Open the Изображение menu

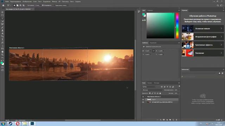tap(27, 1)
